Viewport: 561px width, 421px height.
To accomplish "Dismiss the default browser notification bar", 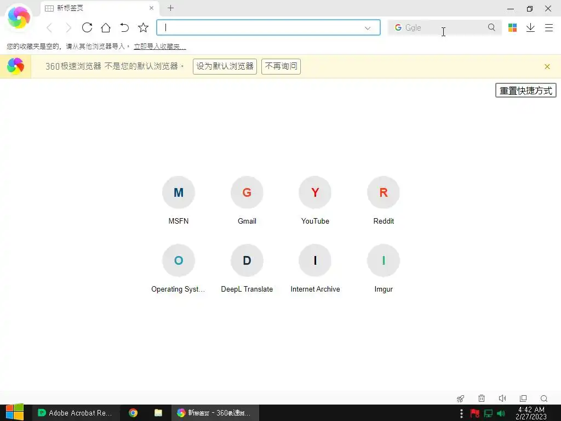I will 547,66.
